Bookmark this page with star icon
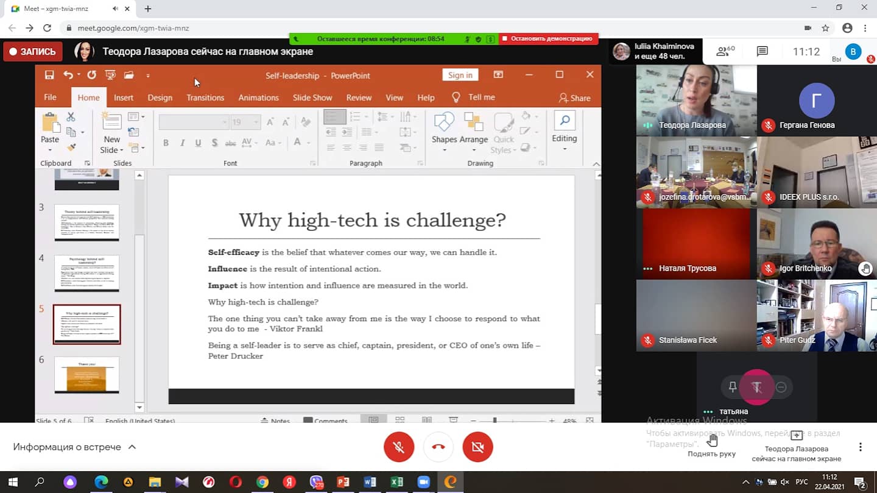 click(825, 28)
